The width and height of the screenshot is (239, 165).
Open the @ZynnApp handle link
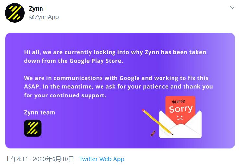pyautogui.click(x=44, y=17)
